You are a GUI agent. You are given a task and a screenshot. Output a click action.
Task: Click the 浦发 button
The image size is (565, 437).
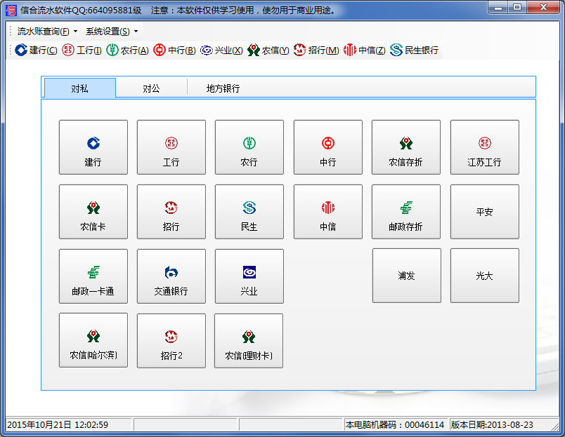coord(407,276)
